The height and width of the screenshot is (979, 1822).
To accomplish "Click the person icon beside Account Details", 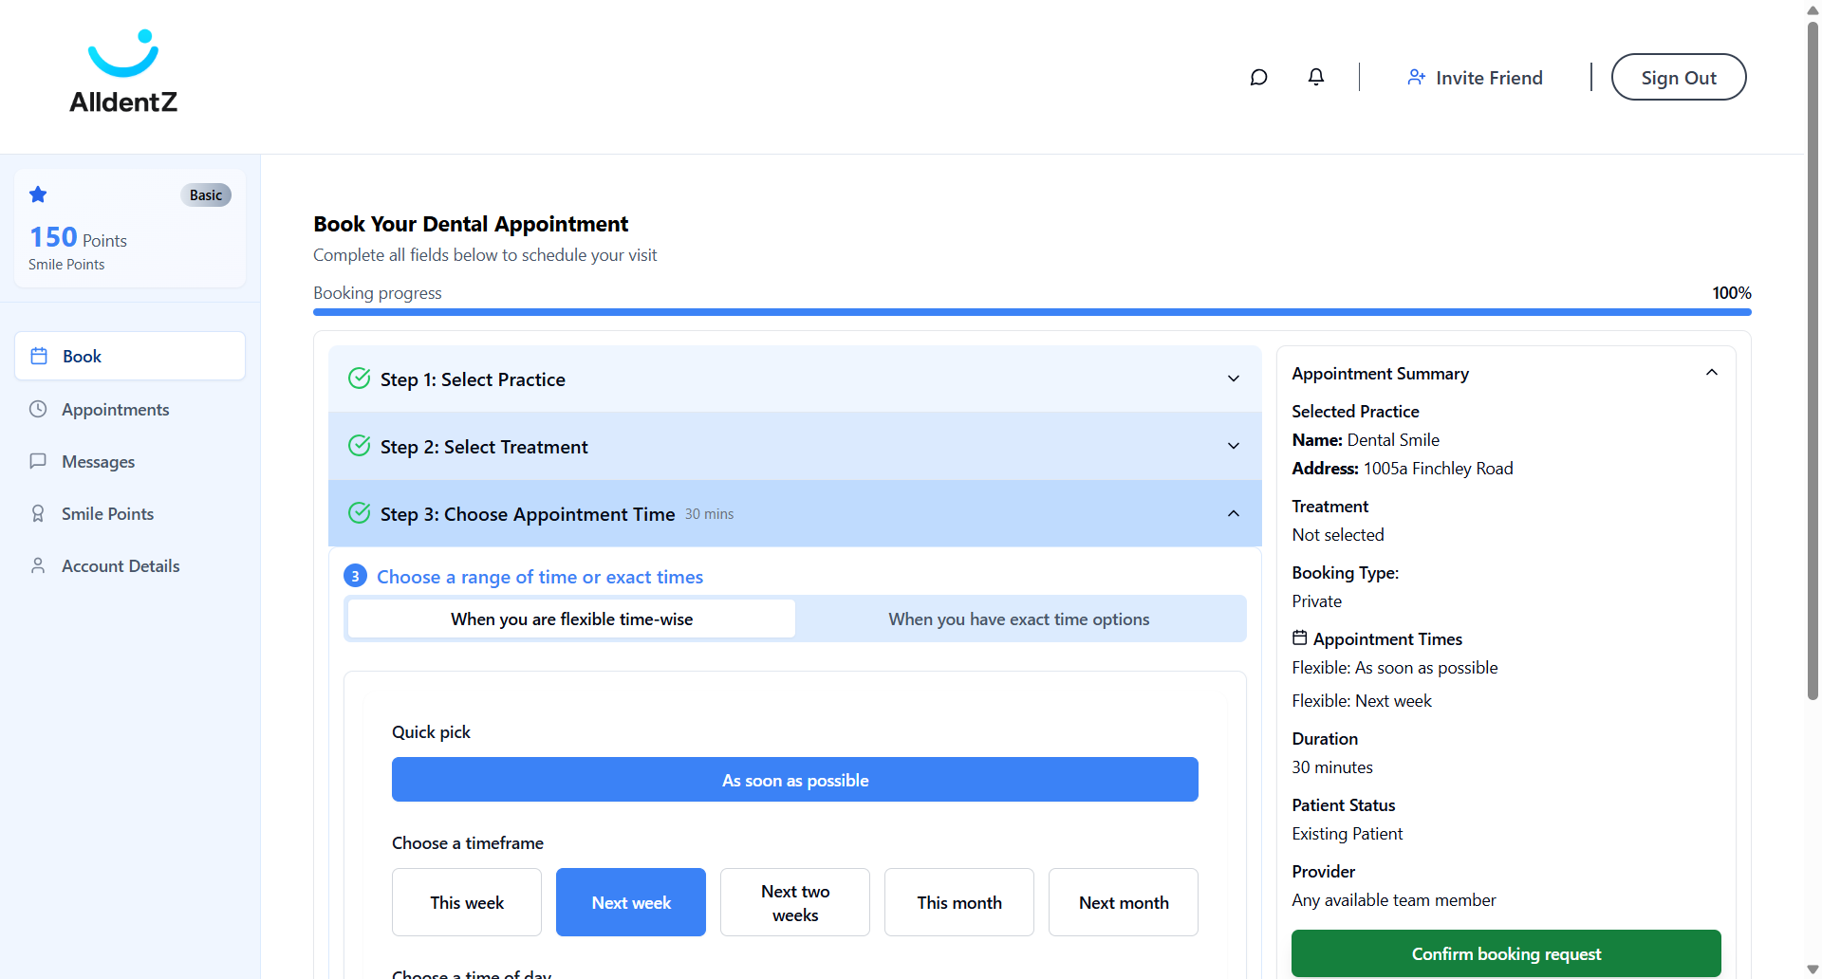I will point(38,566).
